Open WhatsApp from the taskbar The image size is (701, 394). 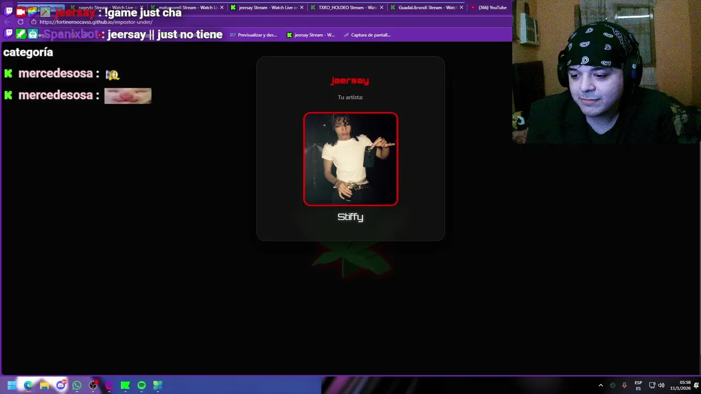pyautogui.click(x=77, y=385)
